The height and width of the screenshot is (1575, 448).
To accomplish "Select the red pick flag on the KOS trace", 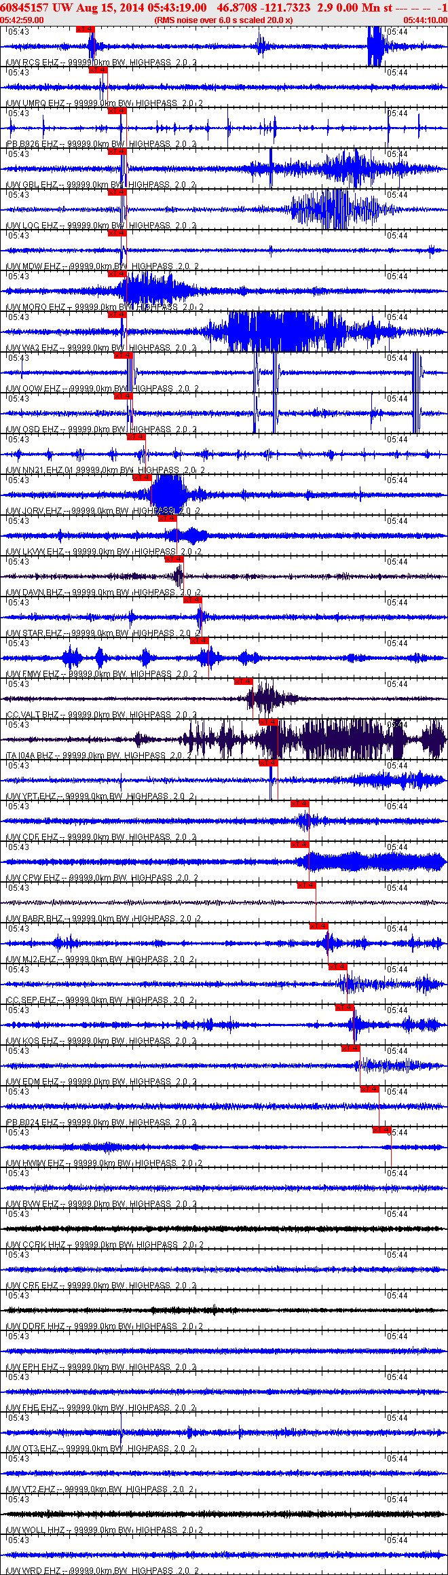I will [x=345, y=1008].
